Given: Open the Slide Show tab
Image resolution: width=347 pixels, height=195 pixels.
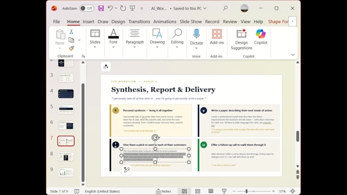Looking at the screenshot, I should tap(190, 22).
